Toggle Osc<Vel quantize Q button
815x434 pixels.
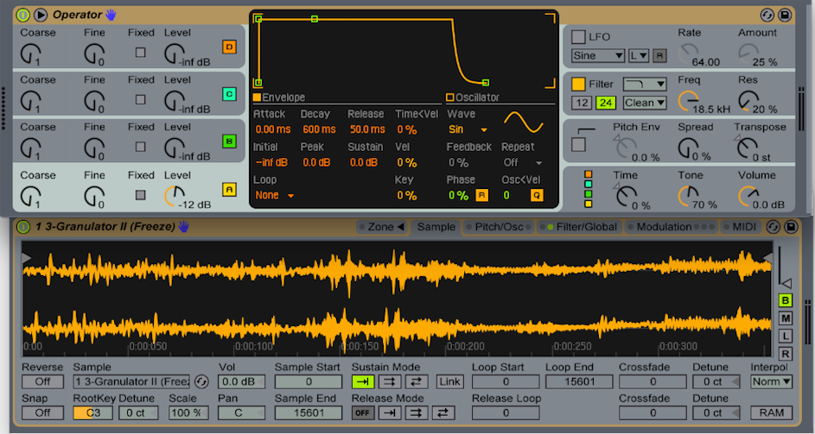click(x=537, y=196)
